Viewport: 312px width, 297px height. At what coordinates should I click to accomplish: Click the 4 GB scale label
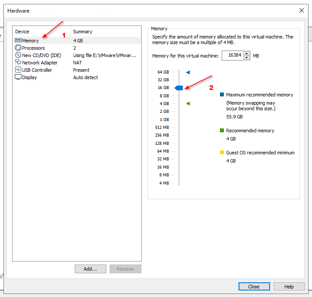point(164,103)
